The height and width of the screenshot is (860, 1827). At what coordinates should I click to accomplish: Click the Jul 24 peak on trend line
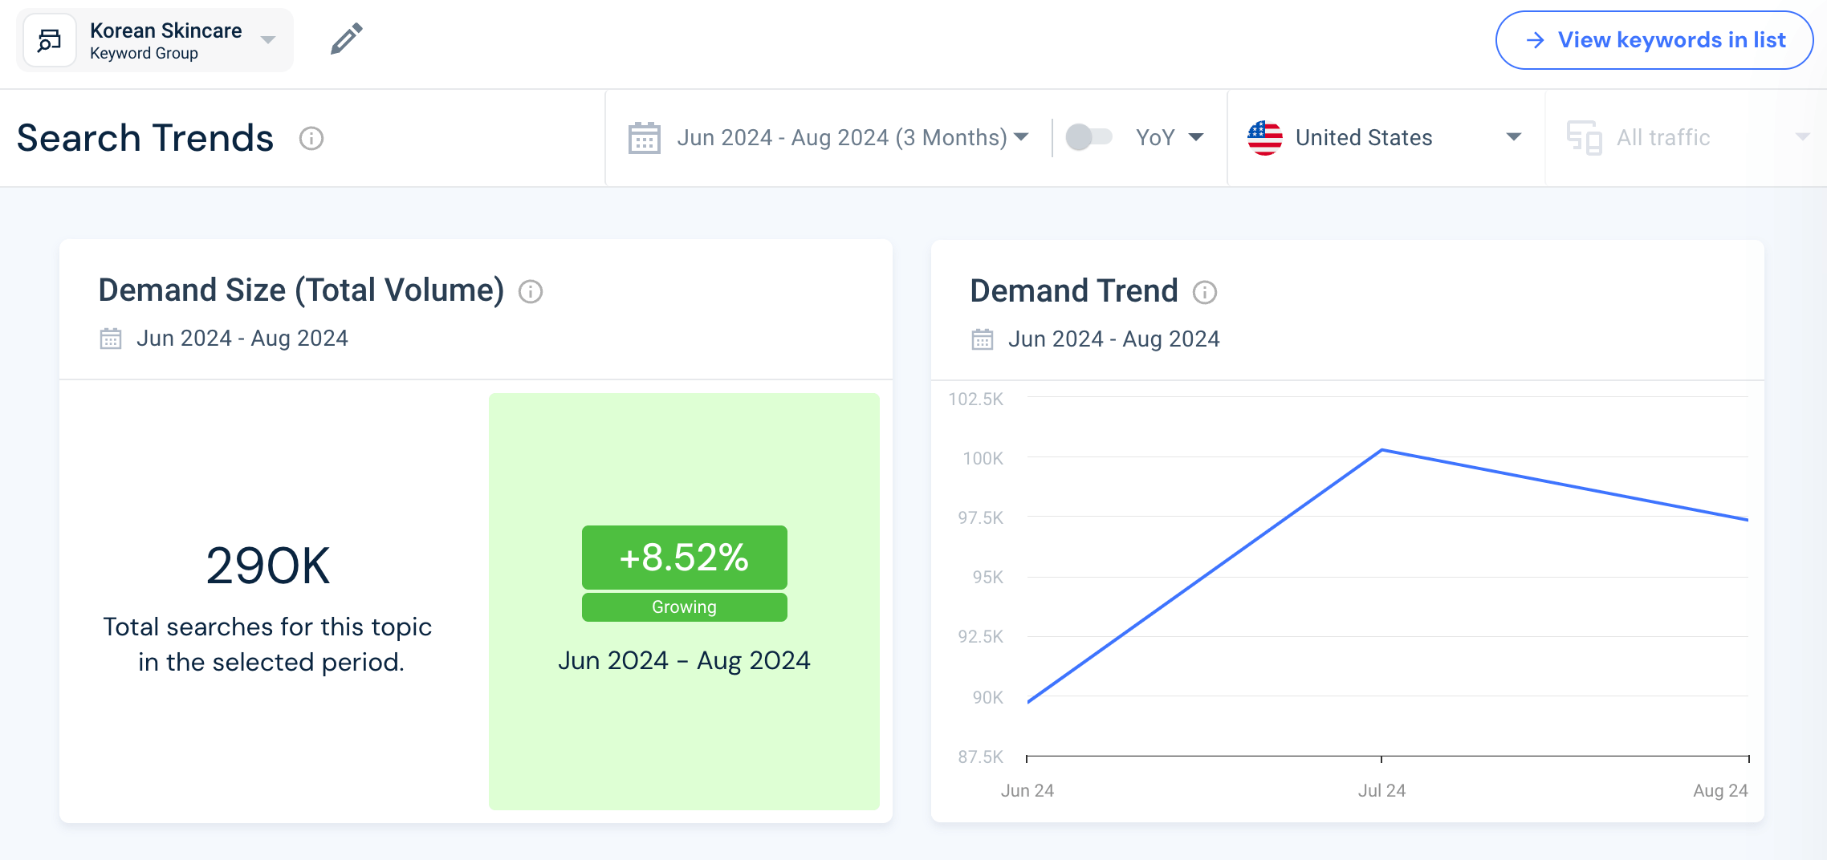[x=1381, y=450]
